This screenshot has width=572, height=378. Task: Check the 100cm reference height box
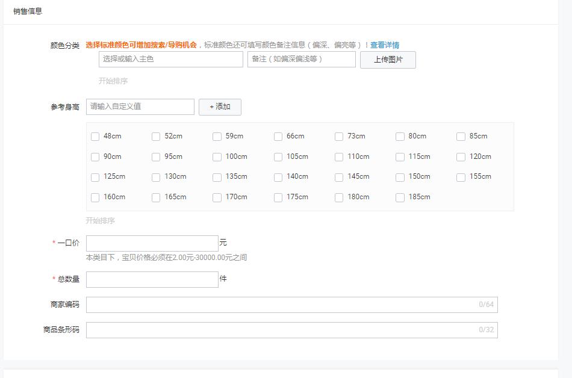tap(217, 157)
